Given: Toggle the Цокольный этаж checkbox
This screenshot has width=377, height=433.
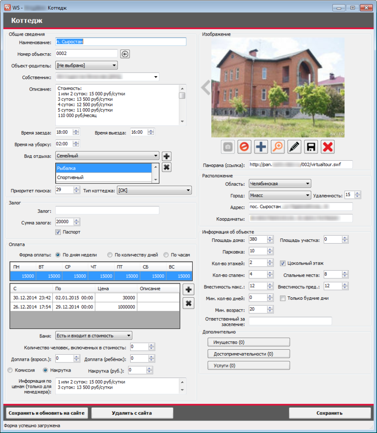Looking at the screenshot, I should point(283,263).
